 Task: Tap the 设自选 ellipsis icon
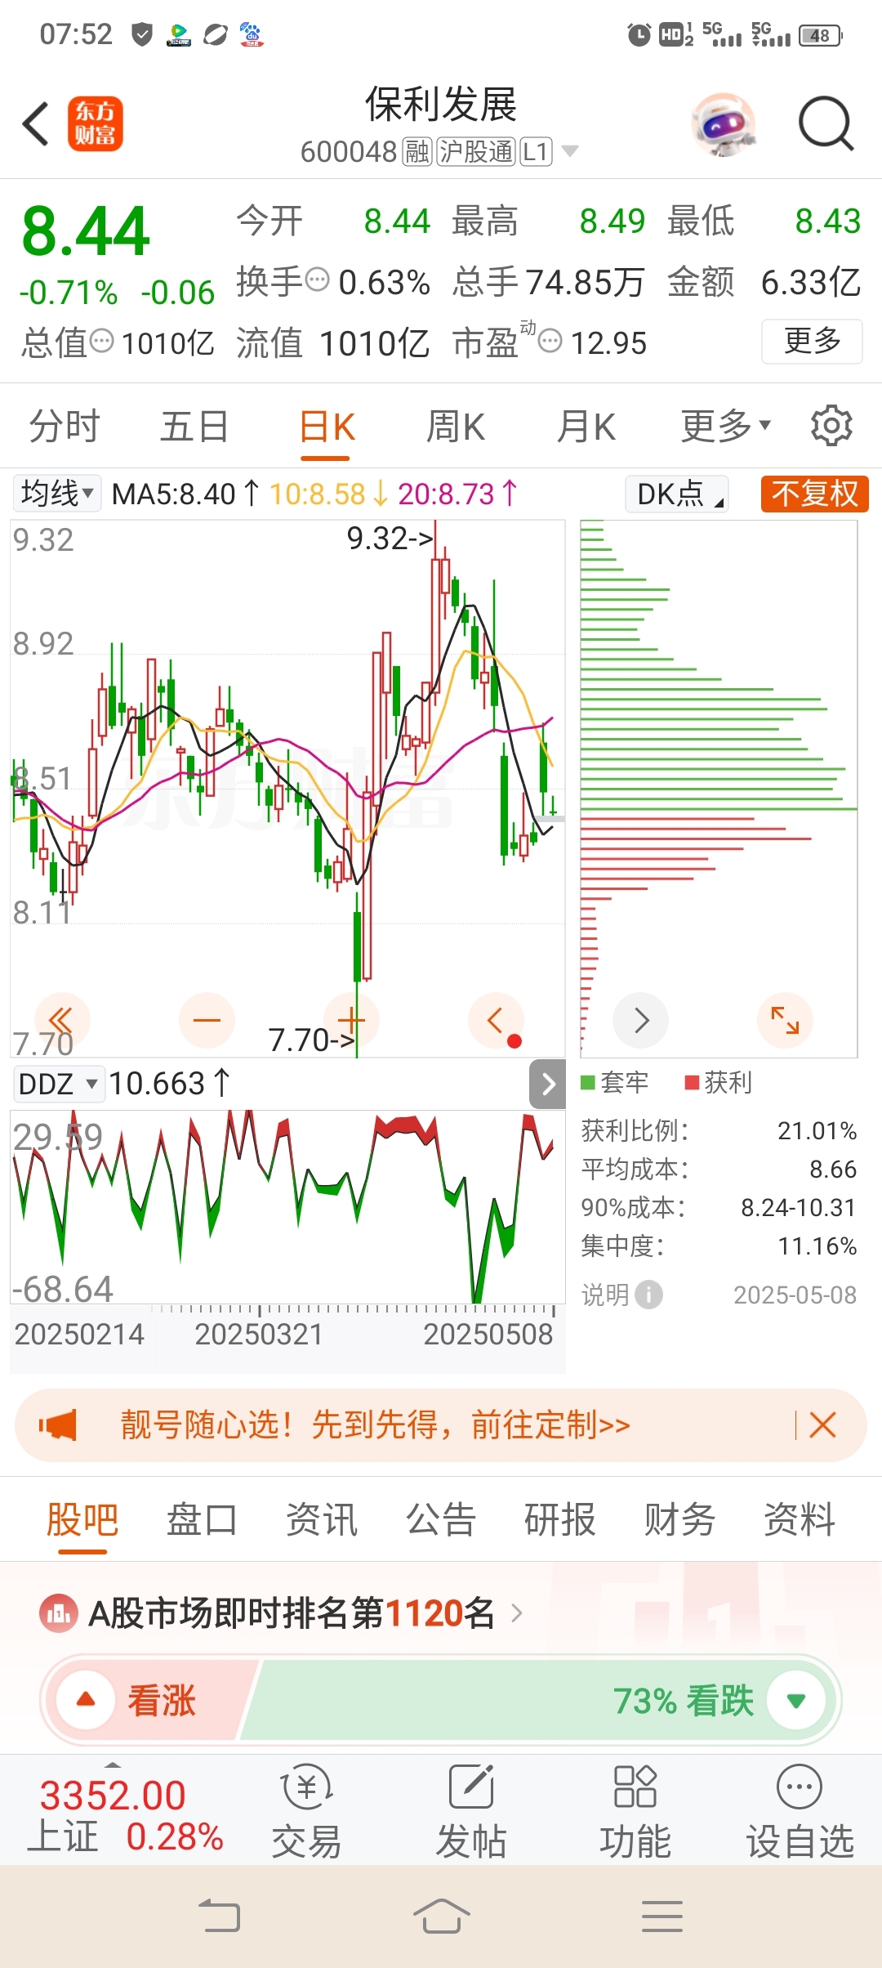click(x=800, y=1787)
